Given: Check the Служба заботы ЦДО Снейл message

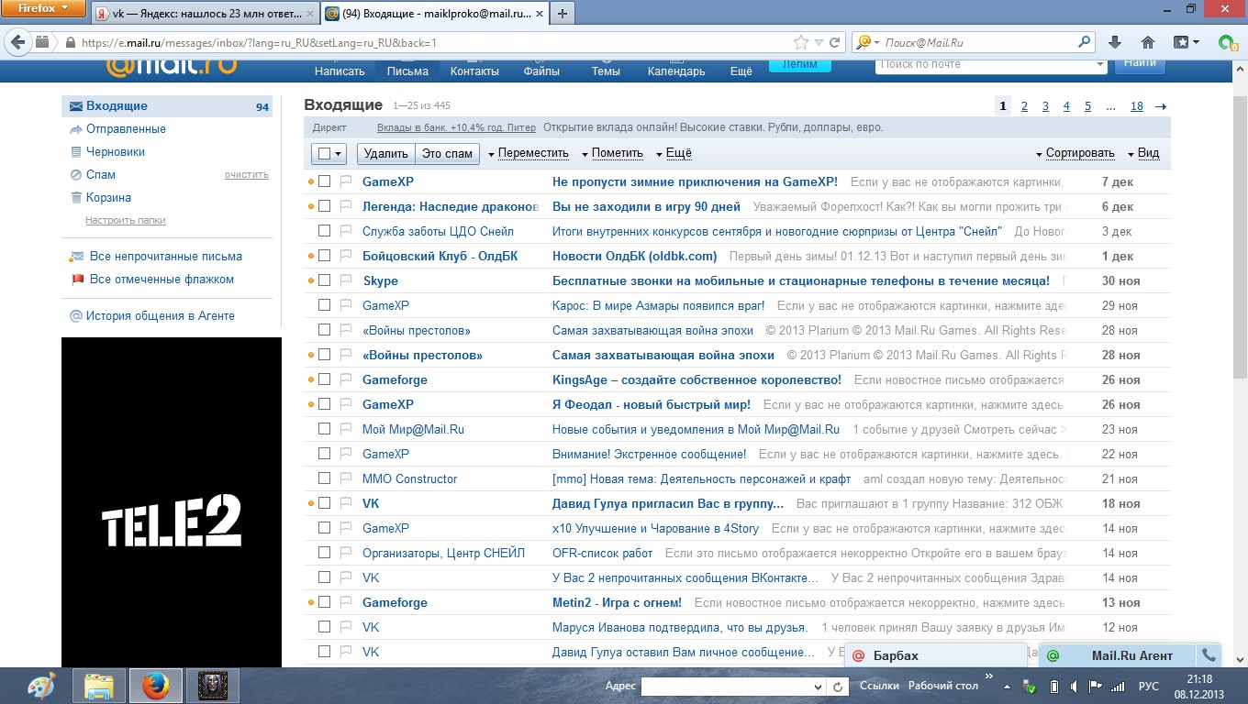Looking at the screenshot, I should 324,231.
